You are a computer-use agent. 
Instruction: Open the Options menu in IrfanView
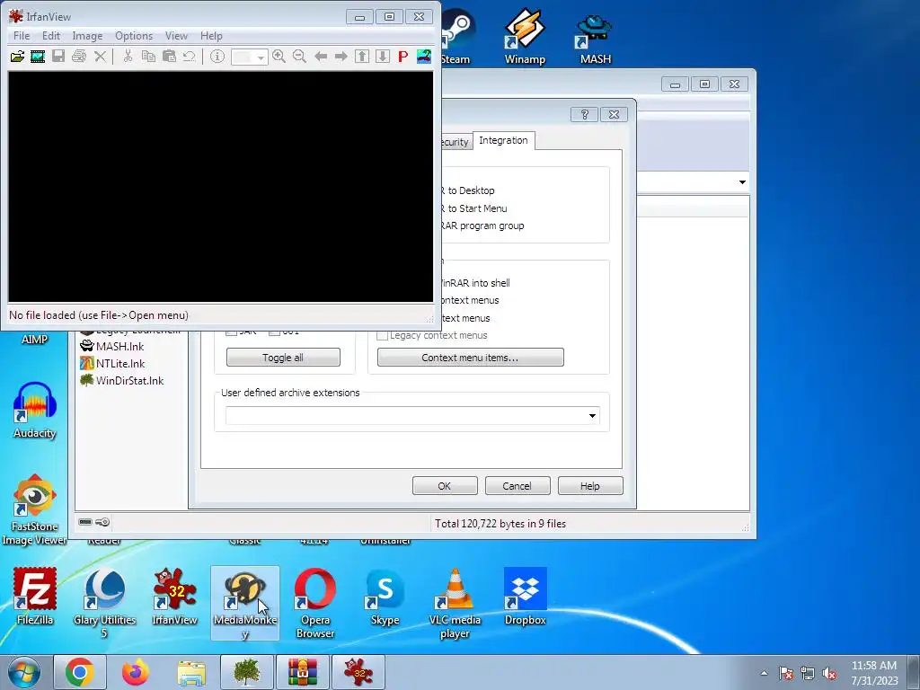click(134, 36)
